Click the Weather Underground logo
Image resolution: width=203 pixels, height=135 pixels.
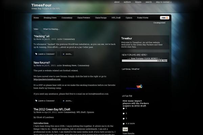click(x=139, y=86)
